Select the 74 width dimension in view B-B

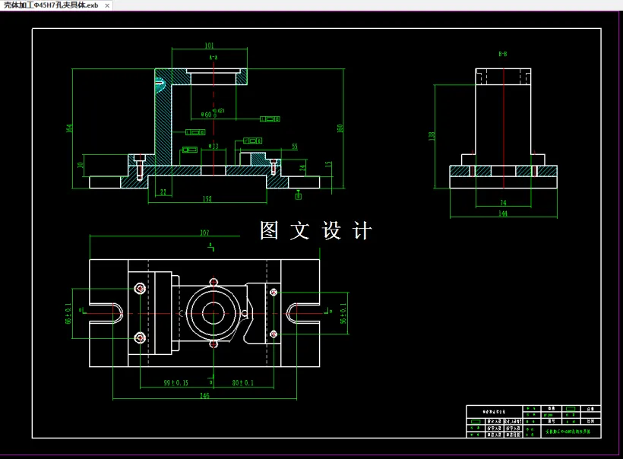click(x=503, y=203)
